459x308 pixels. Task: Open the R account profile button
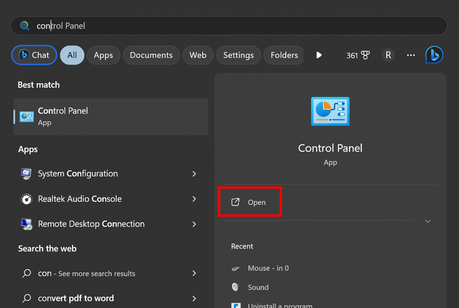coord(388,55)
